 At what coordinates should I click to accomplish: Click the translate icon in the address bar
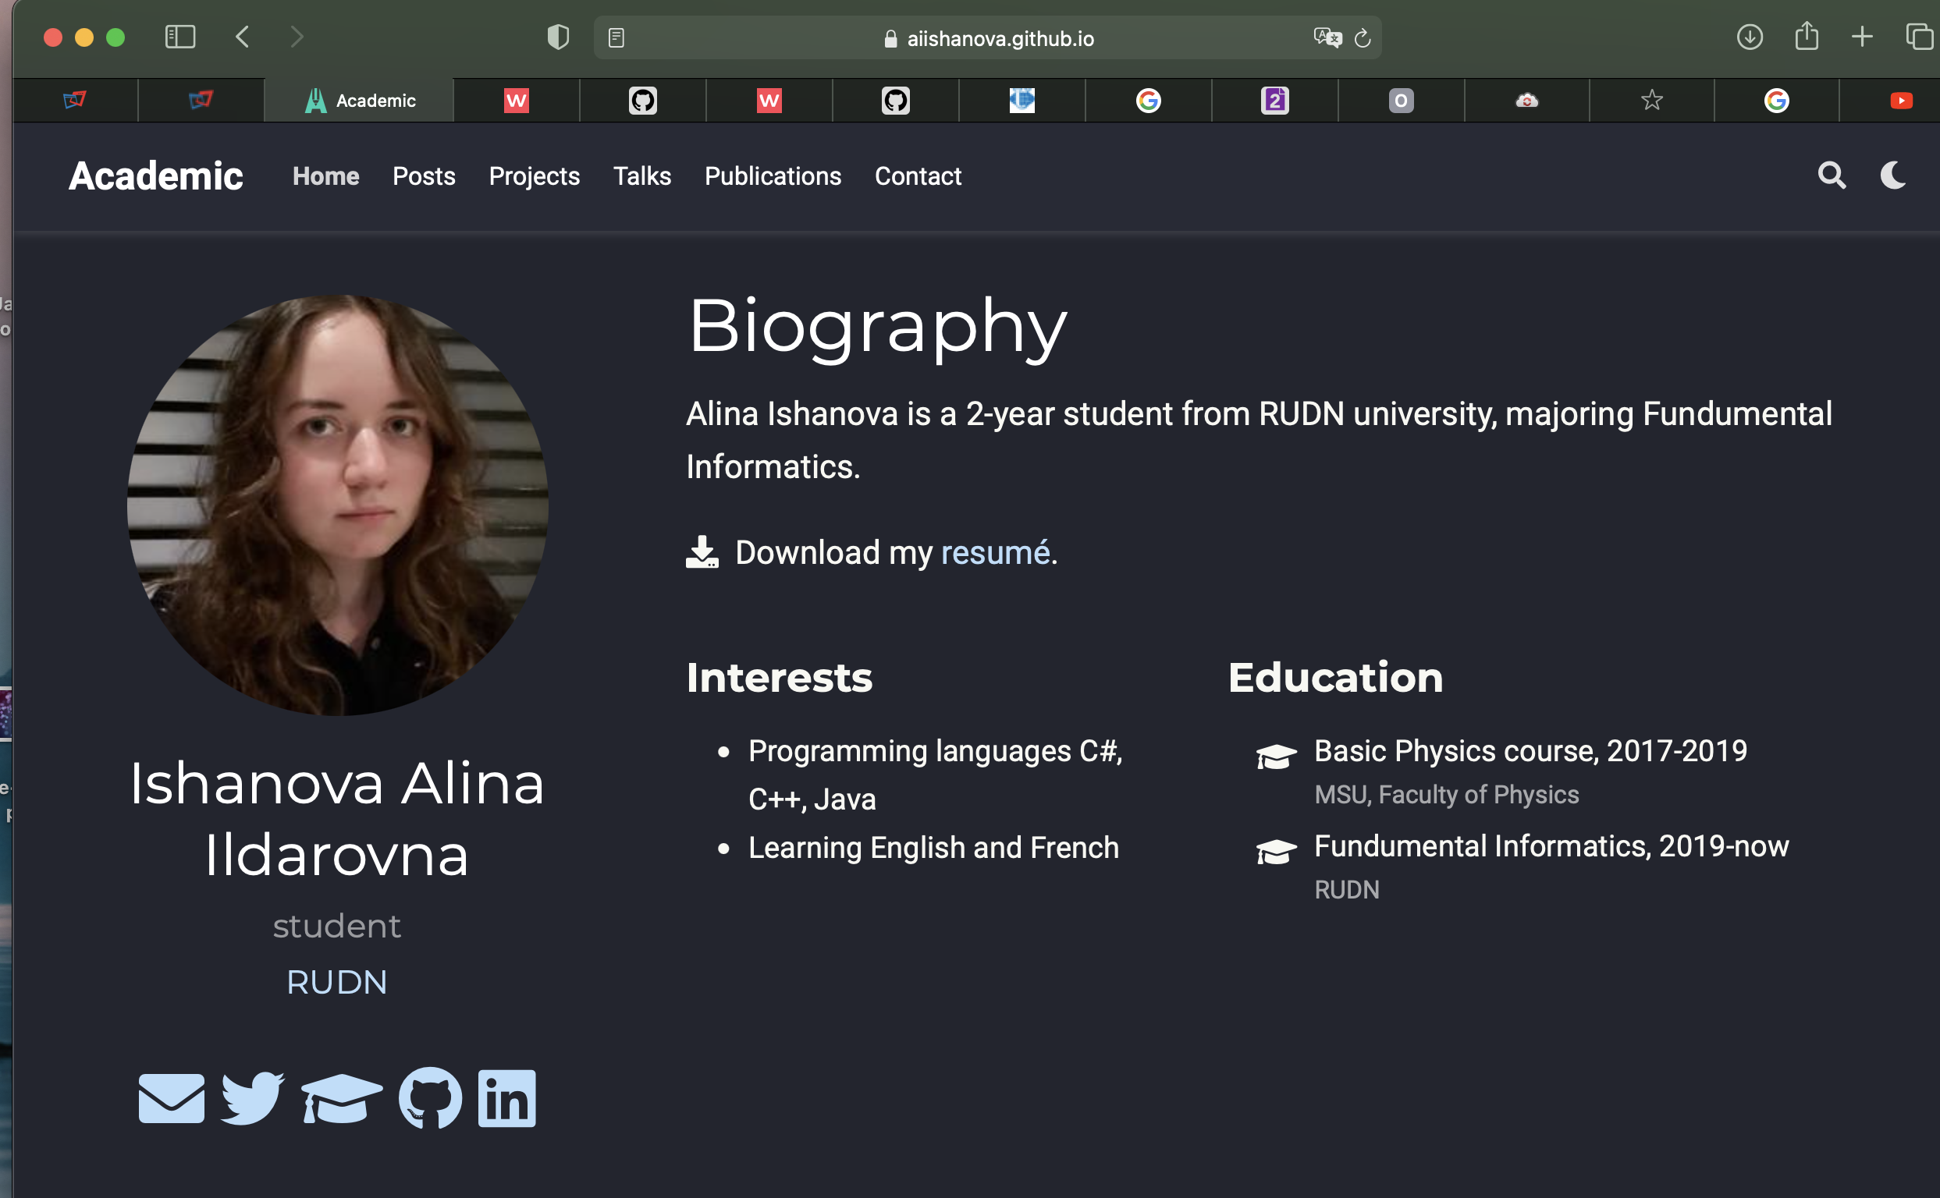[1327, 37]
